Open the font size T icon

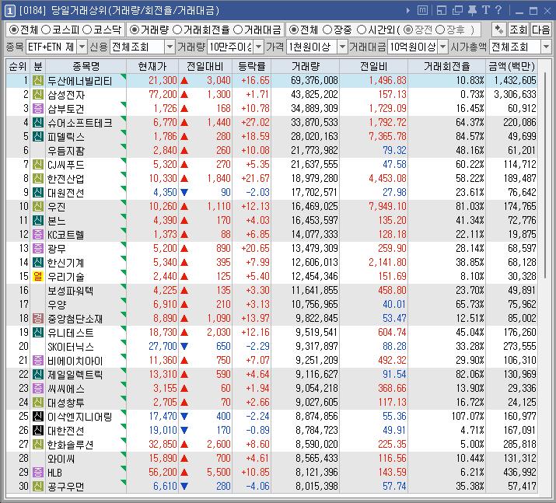pos(485,10)
